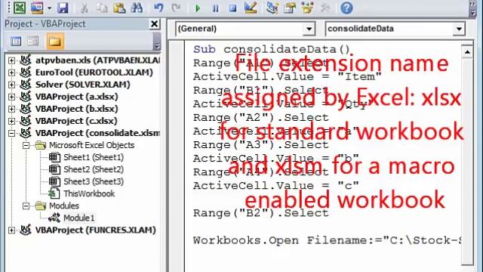Image resolution: width=483 pixels, height=272 pixels.
Task: Click the Copy toolbar icon
Action: (101, 8)
